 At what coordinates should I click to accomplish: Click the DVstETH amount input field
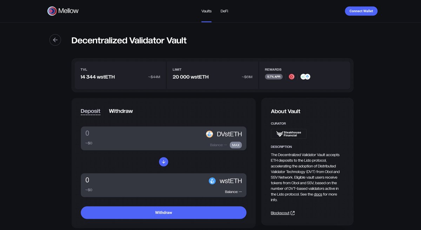pyautogui.click(x=163, y=138)
